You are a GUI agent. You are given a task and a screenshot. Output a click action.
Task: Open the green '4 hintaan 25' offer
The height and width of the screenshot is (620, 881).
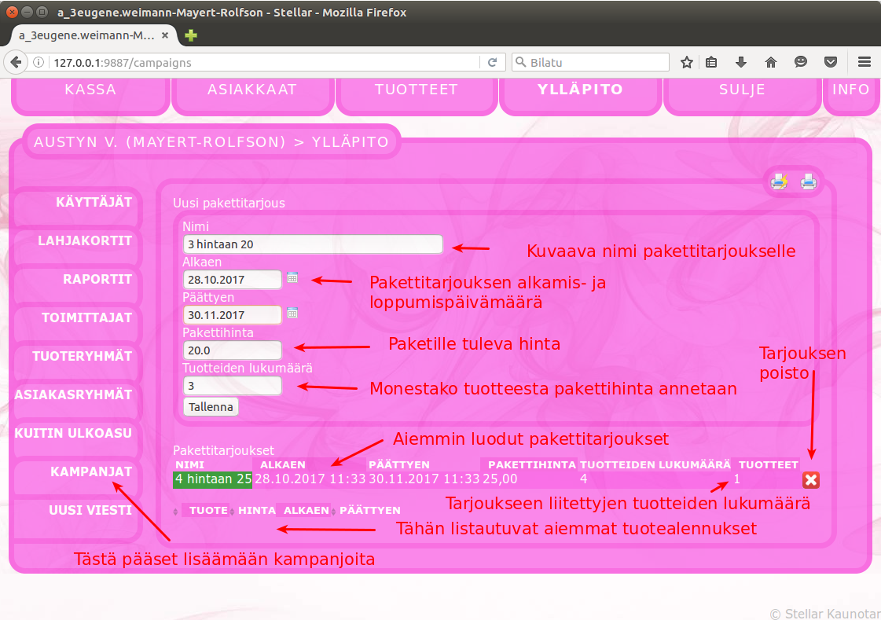pos(213,479)
